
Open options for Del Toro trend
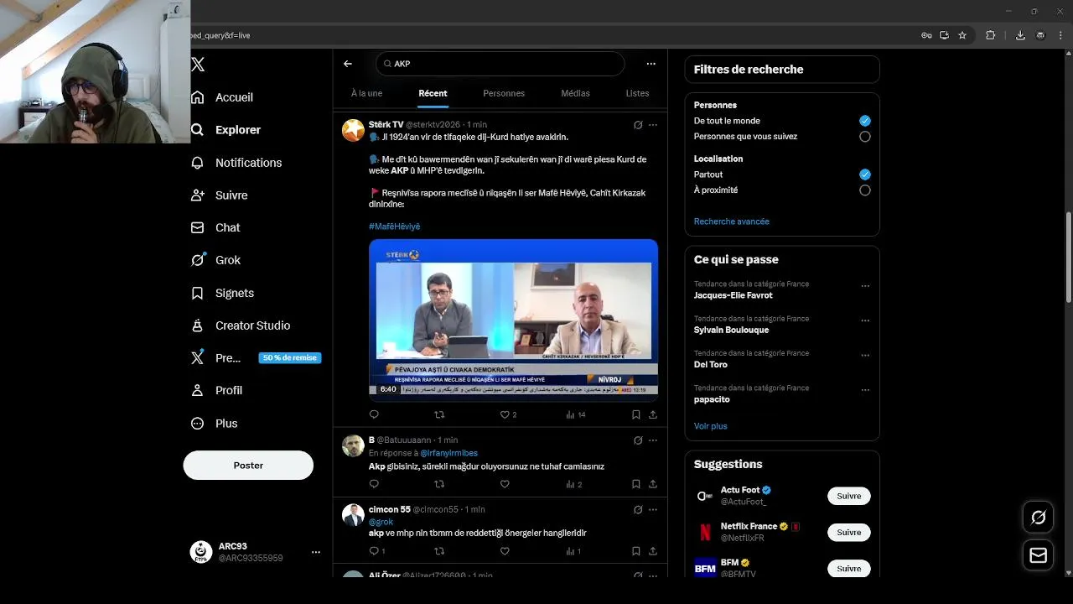click(865, 356)
